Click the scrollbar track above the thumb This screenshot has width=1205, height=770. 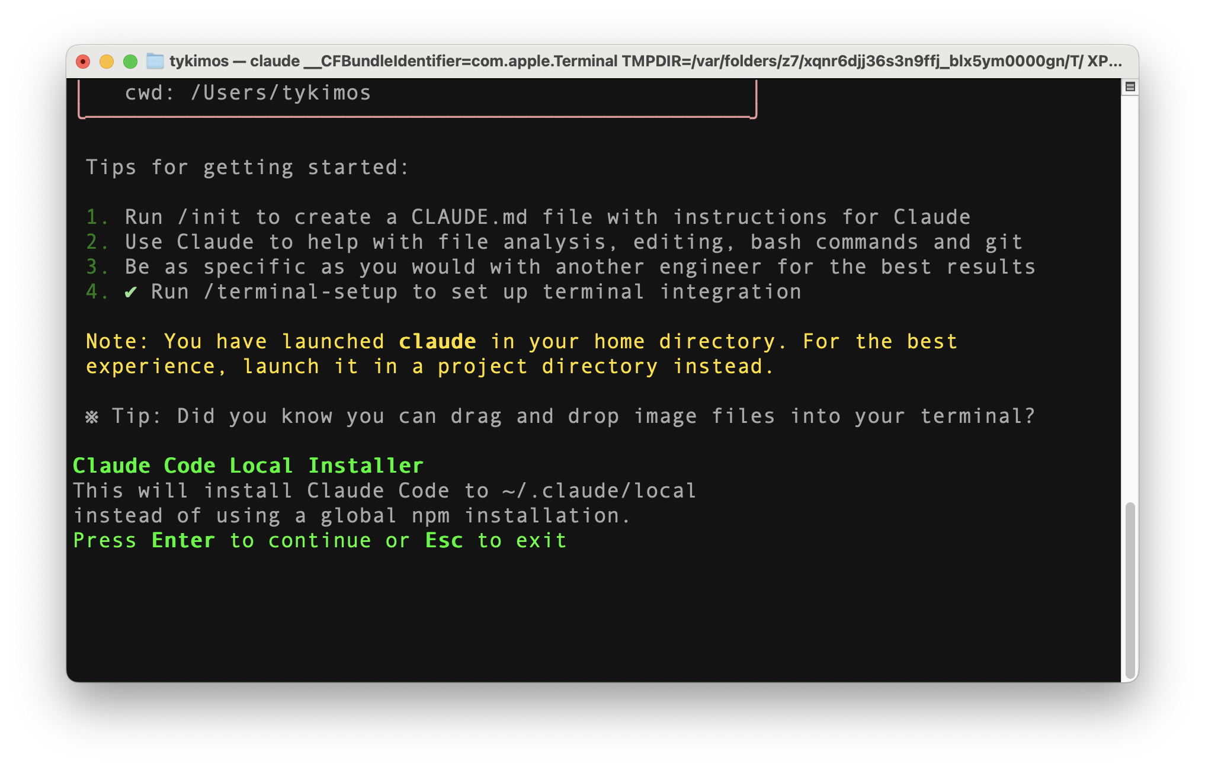coord(1130,296)
